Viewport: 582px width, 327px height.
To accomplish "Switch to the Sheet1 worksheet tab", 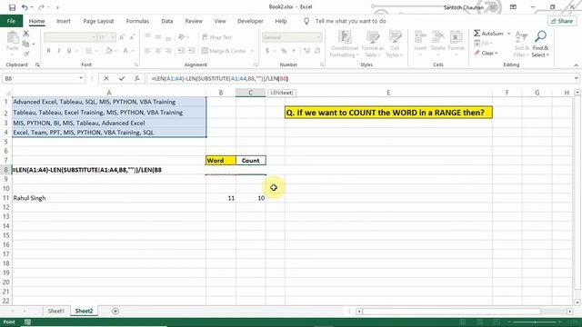I will pyautogui.click(x=56, y=311).
